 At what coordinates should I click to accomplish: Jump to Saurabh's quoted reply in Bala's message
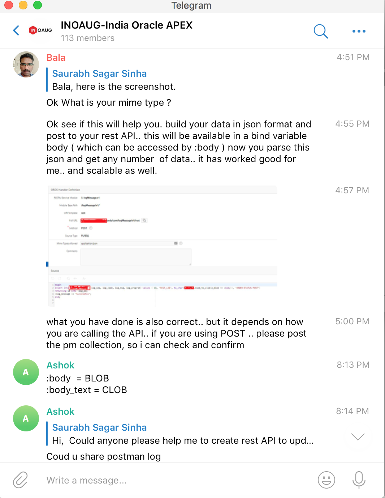(x=108, y=80)
